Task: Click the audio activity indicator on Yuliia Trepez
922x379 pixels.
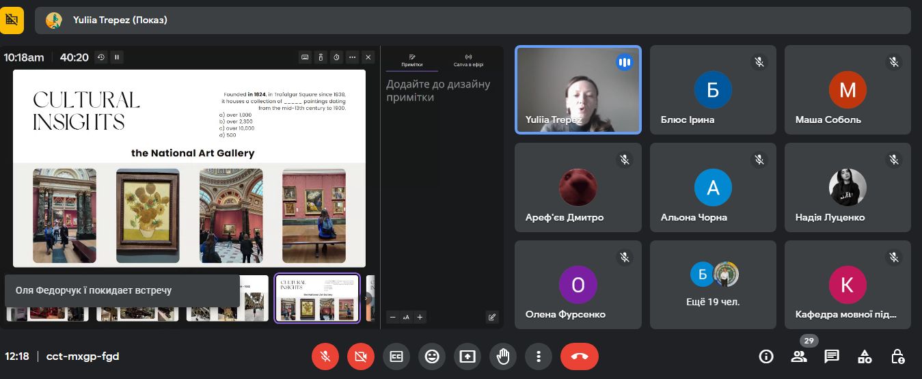Action: pos(624,62)
